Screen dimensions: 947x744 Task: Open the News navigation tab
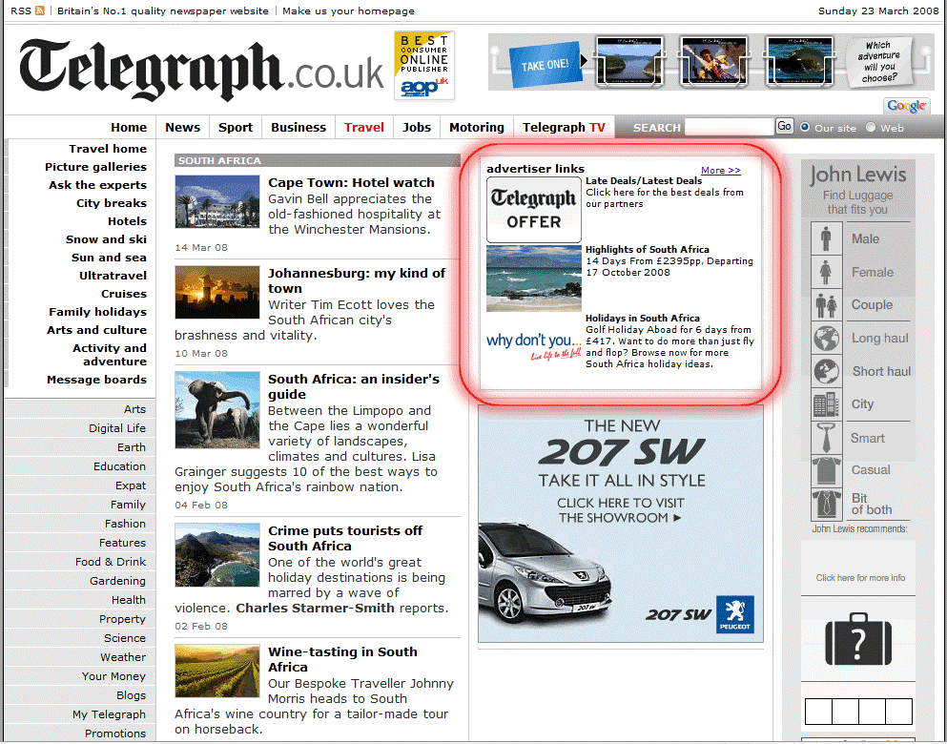(x=182, y=128)
